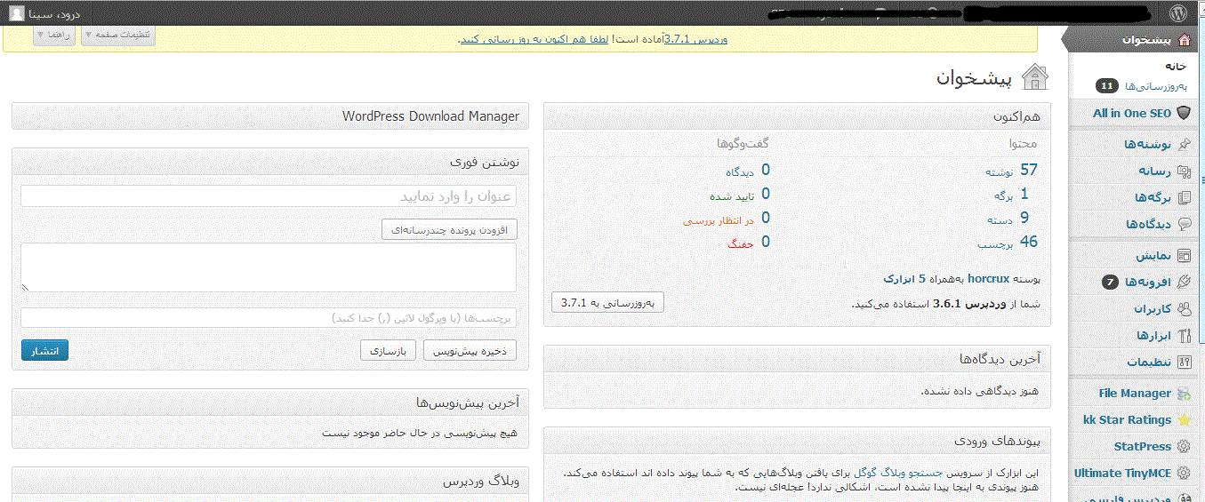This screenshot has height=502, width=1205.
Task: Expand the تنظیمات صفحه screen options tab
Action: coord(117,35)
